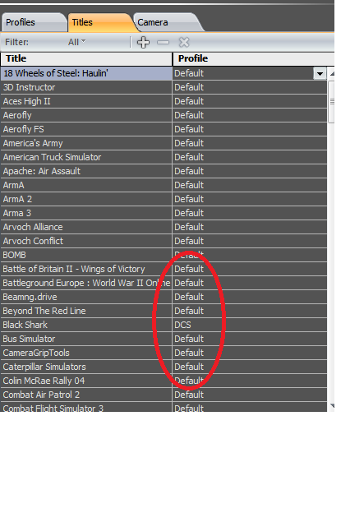Click the vertical scrollbar thumb
The image size is (364, 513).
tap(332, 102)
